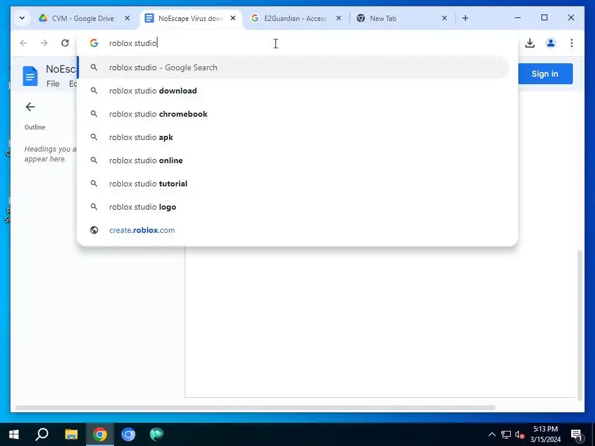This screenshot has width=595, height=446.
Task: Click the muted volume tray icon
Action: coord(520,434)
